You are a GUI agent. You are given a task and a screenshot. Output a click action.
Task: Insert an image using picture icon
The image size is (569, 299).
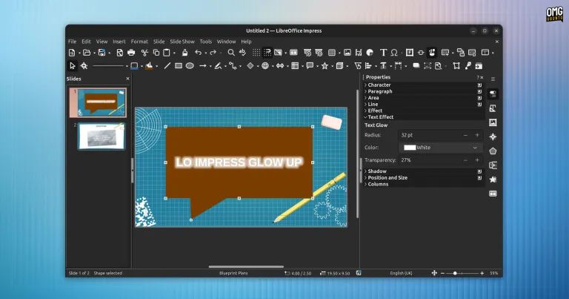(347, 53)
